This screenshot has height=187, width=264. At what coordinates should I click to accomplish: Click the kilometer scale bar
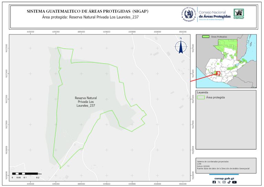click(x=25, y=173)
